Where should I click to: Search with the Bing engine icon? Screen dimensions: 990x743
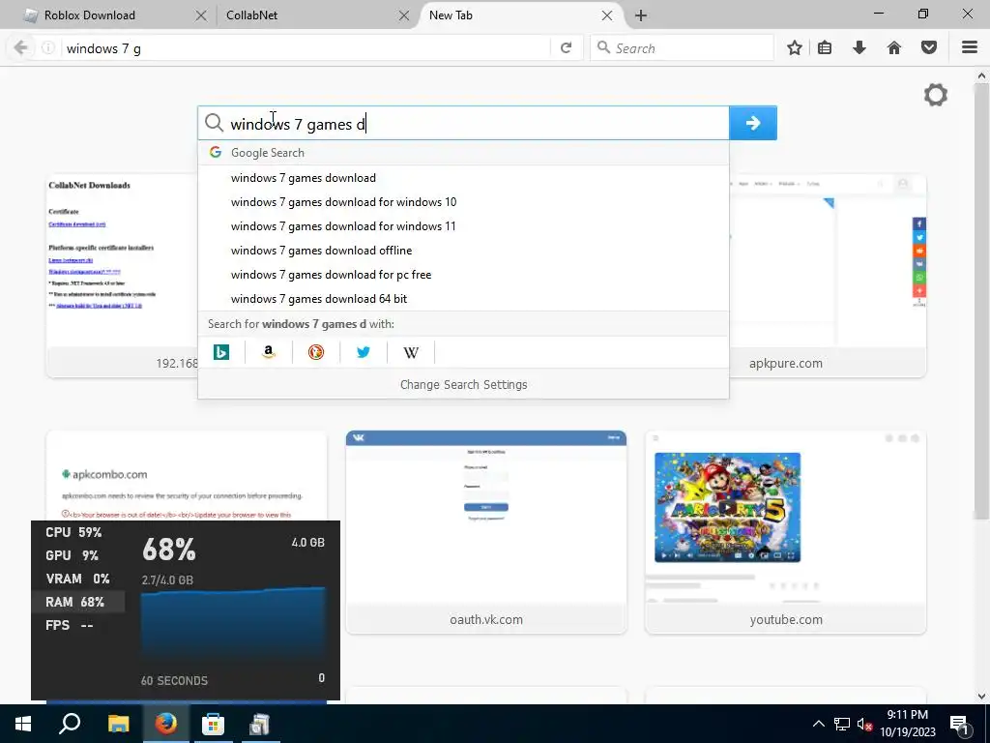pos(221,352)
